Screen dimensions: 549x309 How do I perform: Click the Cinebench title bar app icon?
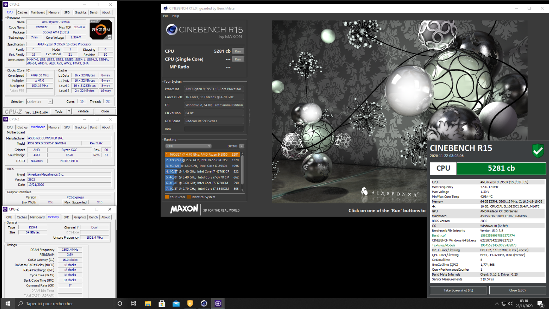(165, 8)
